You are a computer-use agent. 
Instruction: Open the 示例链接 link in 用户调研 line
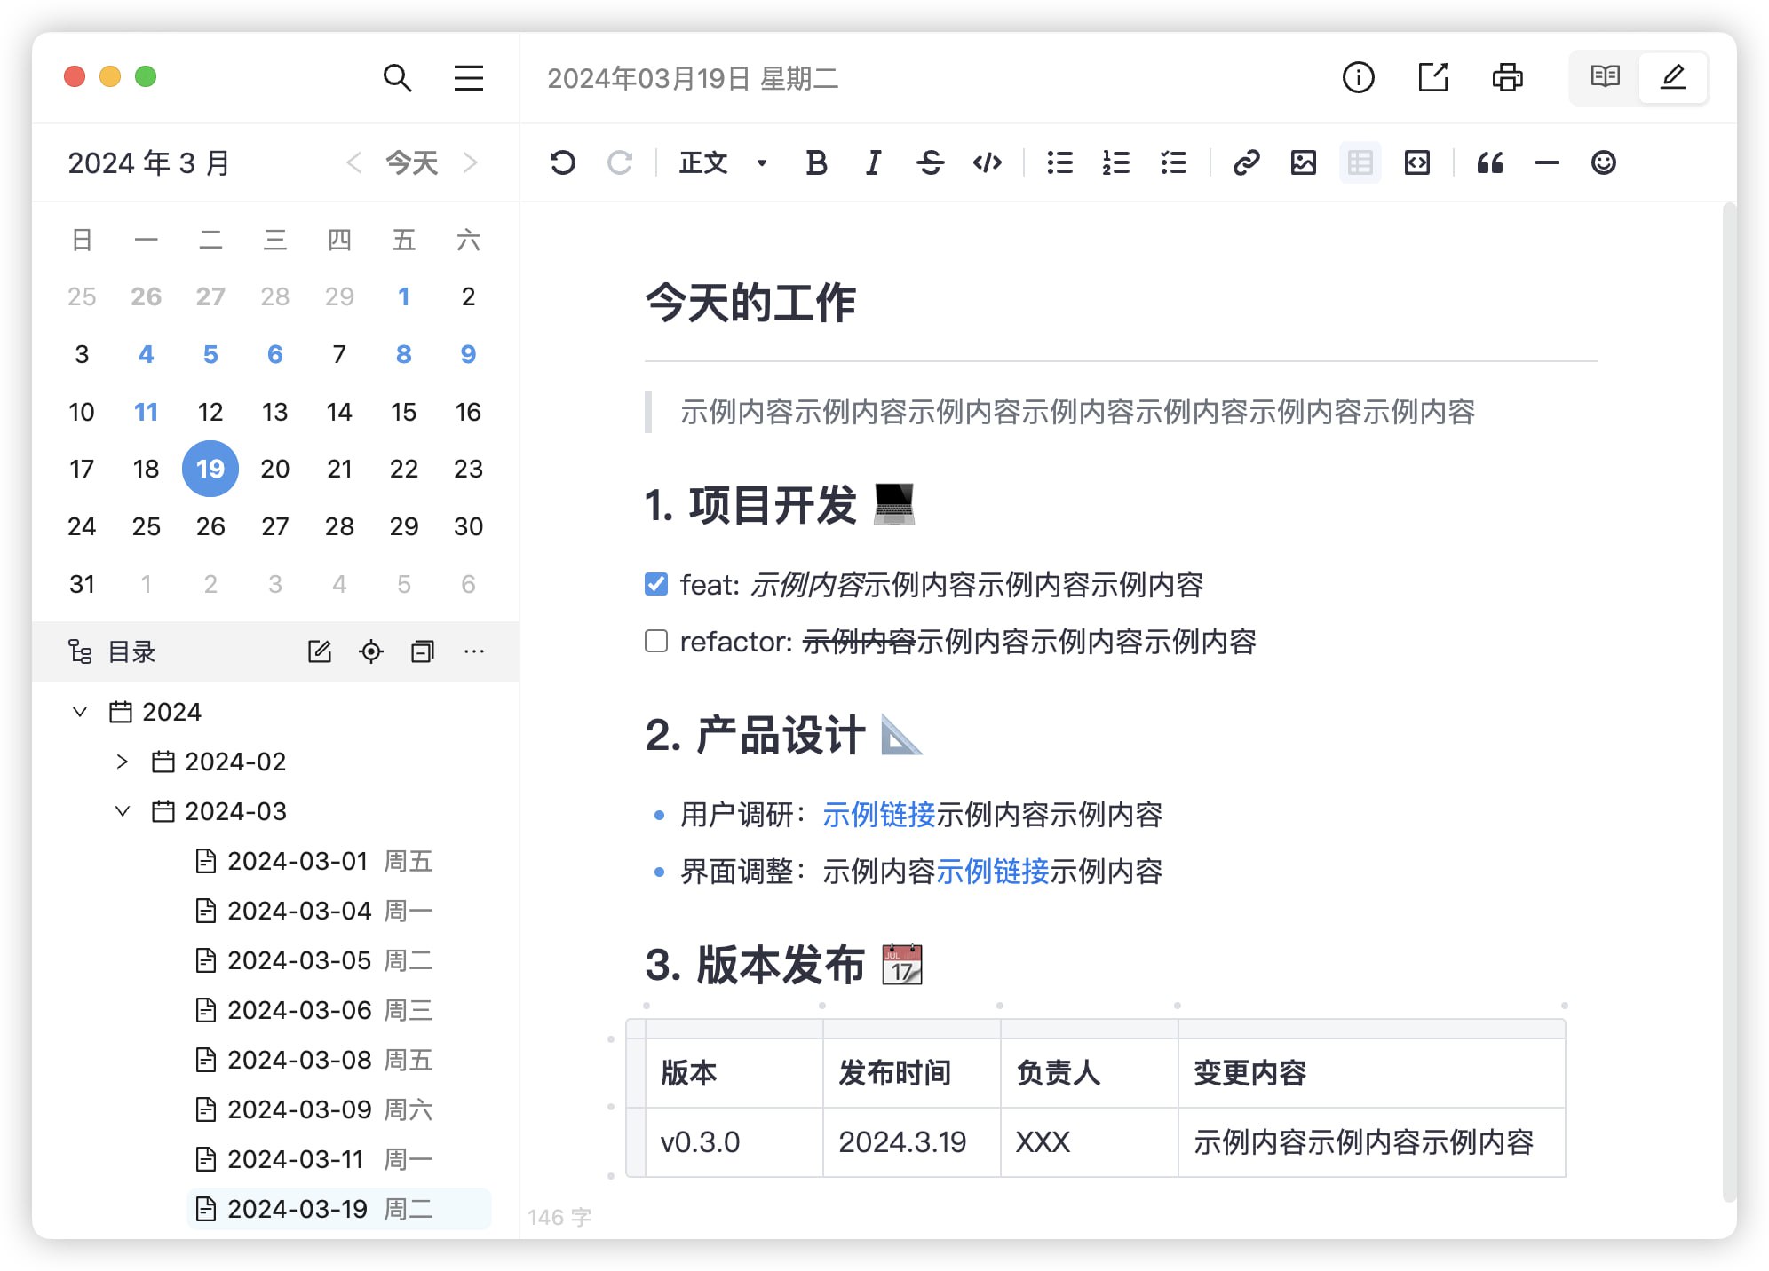(878, 814)
